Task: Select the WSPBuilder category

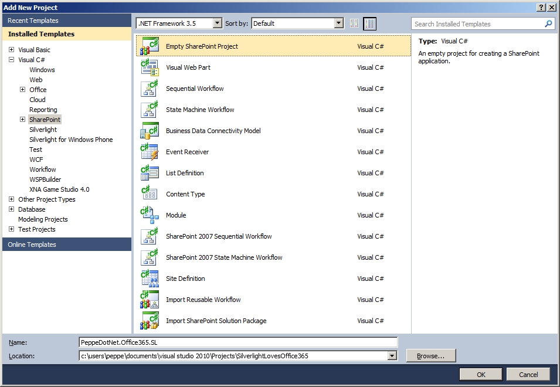Action: click(45, 179)
